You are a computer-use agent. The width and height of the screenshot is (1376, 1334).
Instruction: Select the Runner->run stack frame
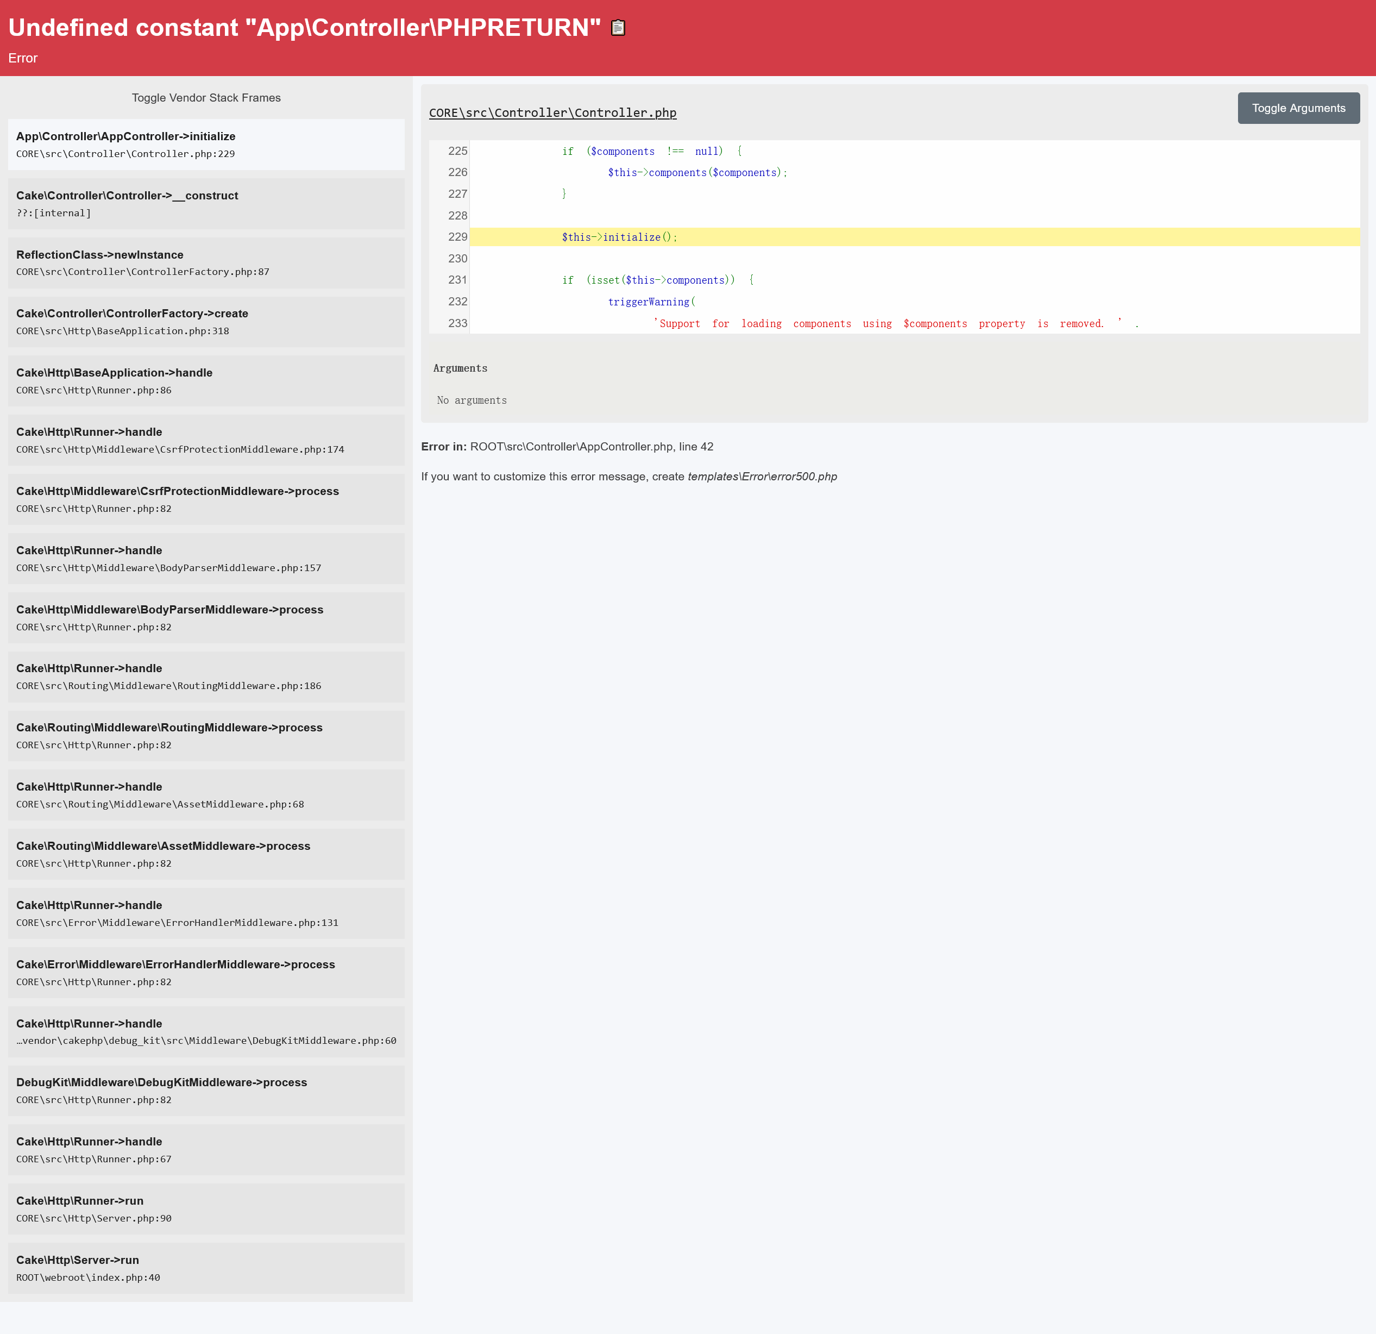click(x=206, y=1209)
